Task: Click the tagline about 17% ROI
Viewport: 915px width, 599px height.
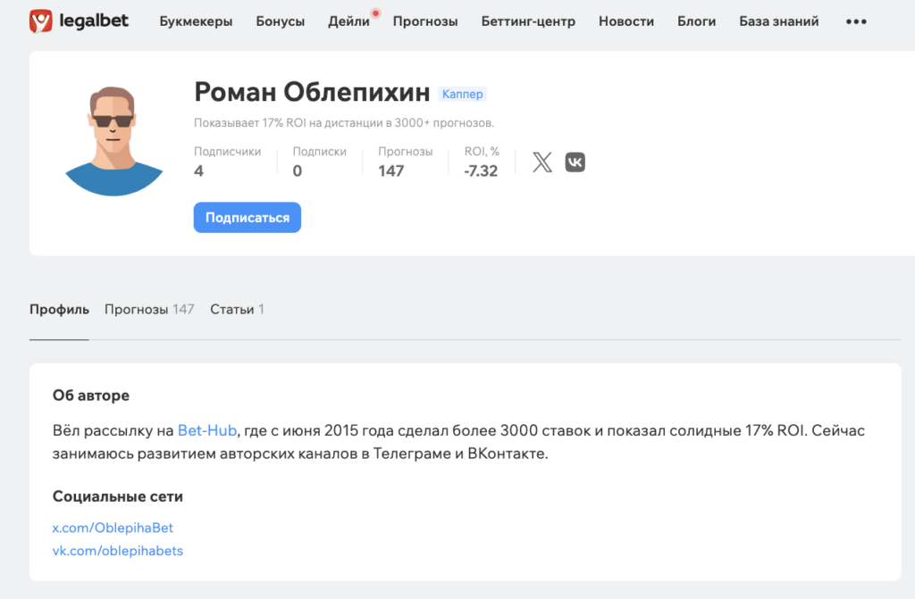Action: pos(344,123)
